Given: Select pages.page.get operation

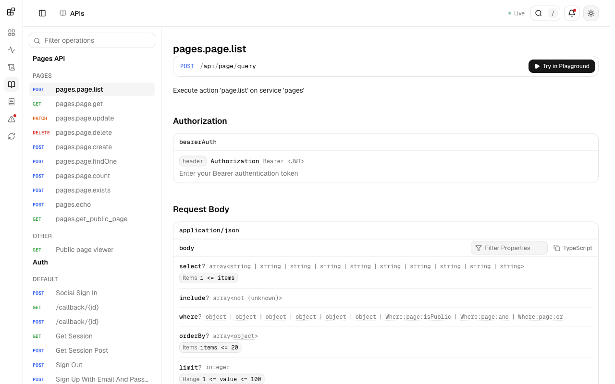Looking at the screenshot, I should click(92, 104).
